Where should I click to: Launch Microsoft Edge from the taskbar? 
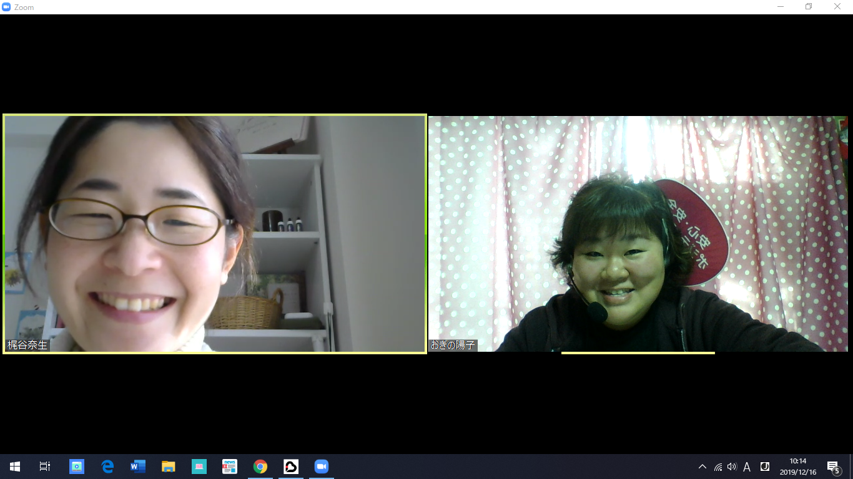click(107, 467)
